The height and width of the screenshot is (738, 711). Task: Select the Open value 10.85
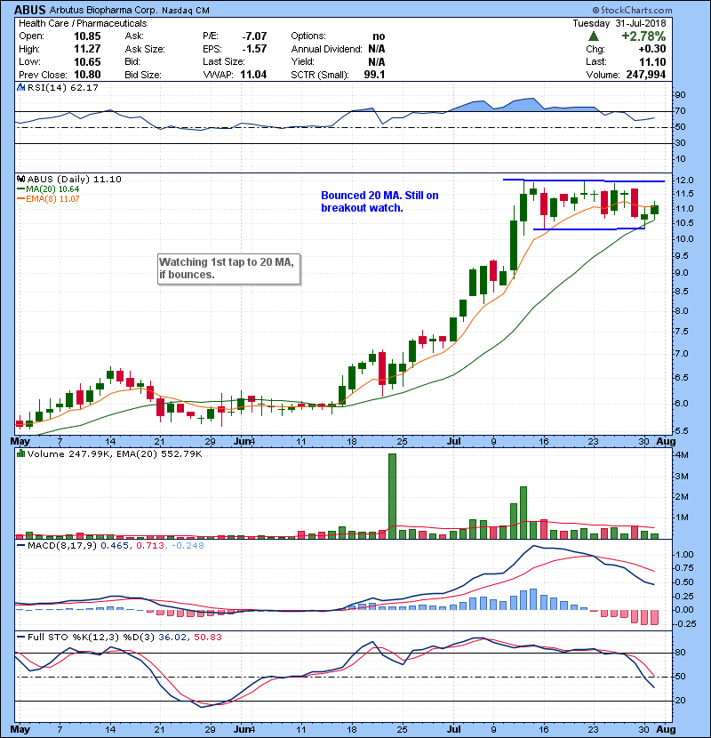pos(87,36)
